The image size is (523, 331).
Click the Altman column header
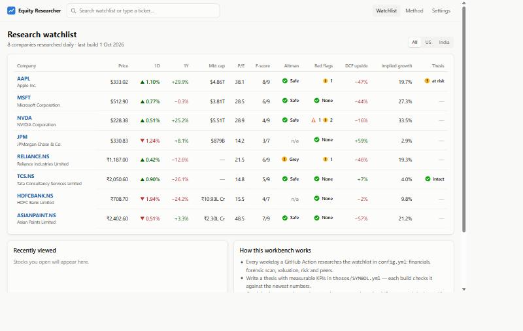click(x=292, y=65)
